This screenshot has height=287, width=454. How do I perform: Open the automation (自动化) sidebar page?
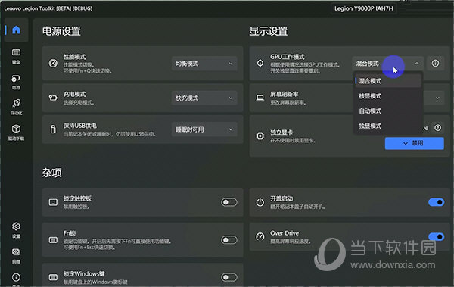click(16, 107)
